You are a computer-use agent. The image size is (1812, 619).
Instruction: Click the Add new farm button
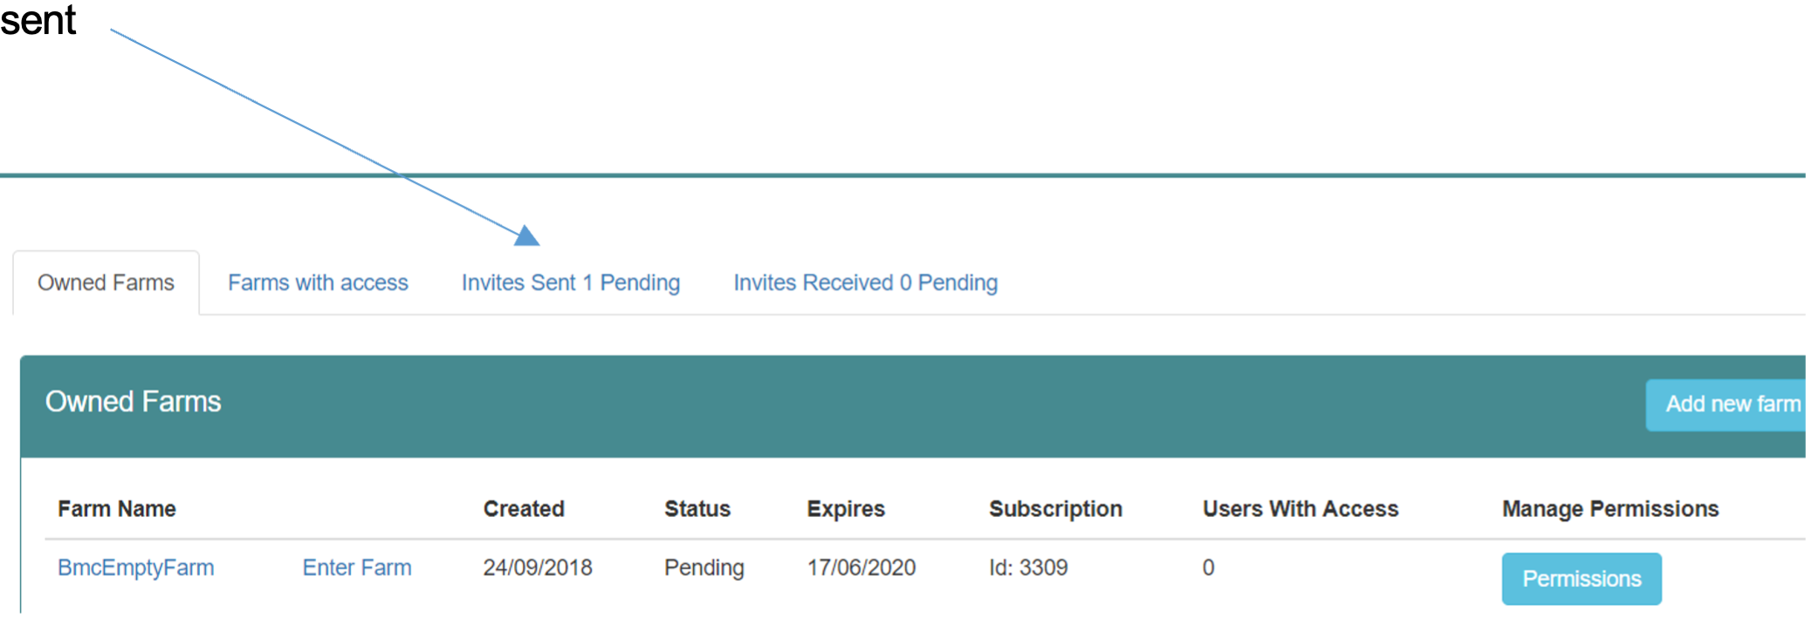1728,405
